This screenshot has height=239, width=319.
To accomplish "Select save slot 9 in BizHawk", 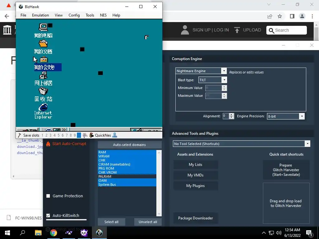I will pos(75,135).
